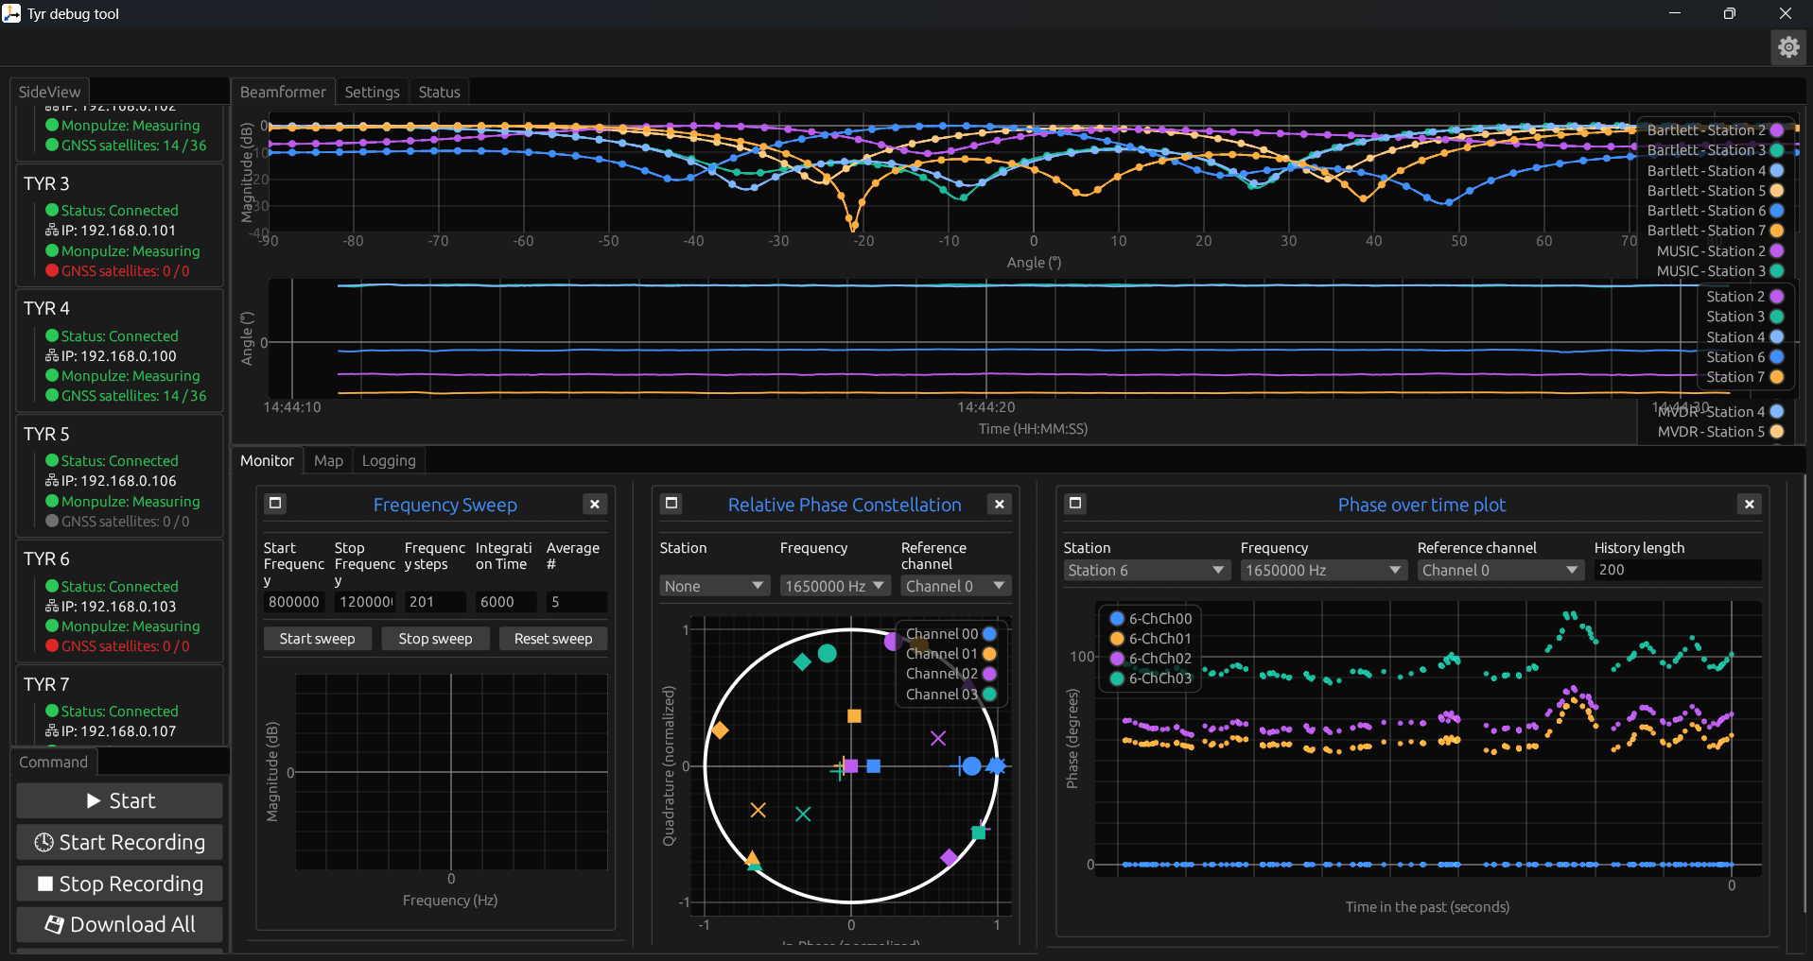Toggle 6-ChCh03 series in phase legend
Screen dimensions: 1813x961
click(1151, 678)
